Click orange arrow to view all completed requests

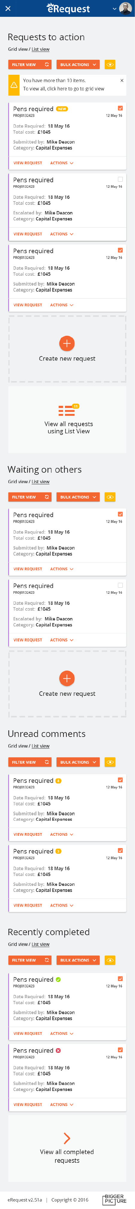tap(67, 1138)
